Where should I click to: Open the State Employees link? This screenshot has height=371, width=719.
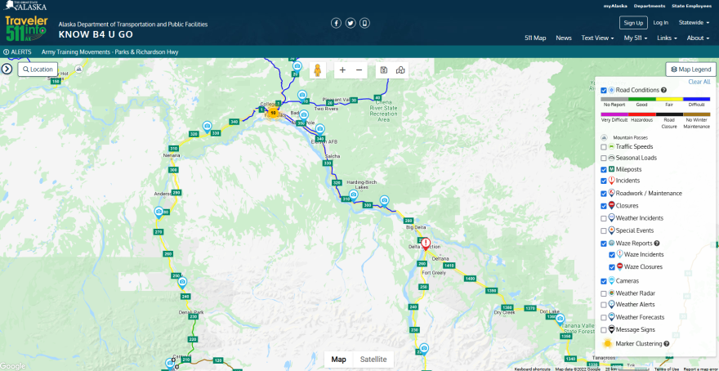pos(690,6)
